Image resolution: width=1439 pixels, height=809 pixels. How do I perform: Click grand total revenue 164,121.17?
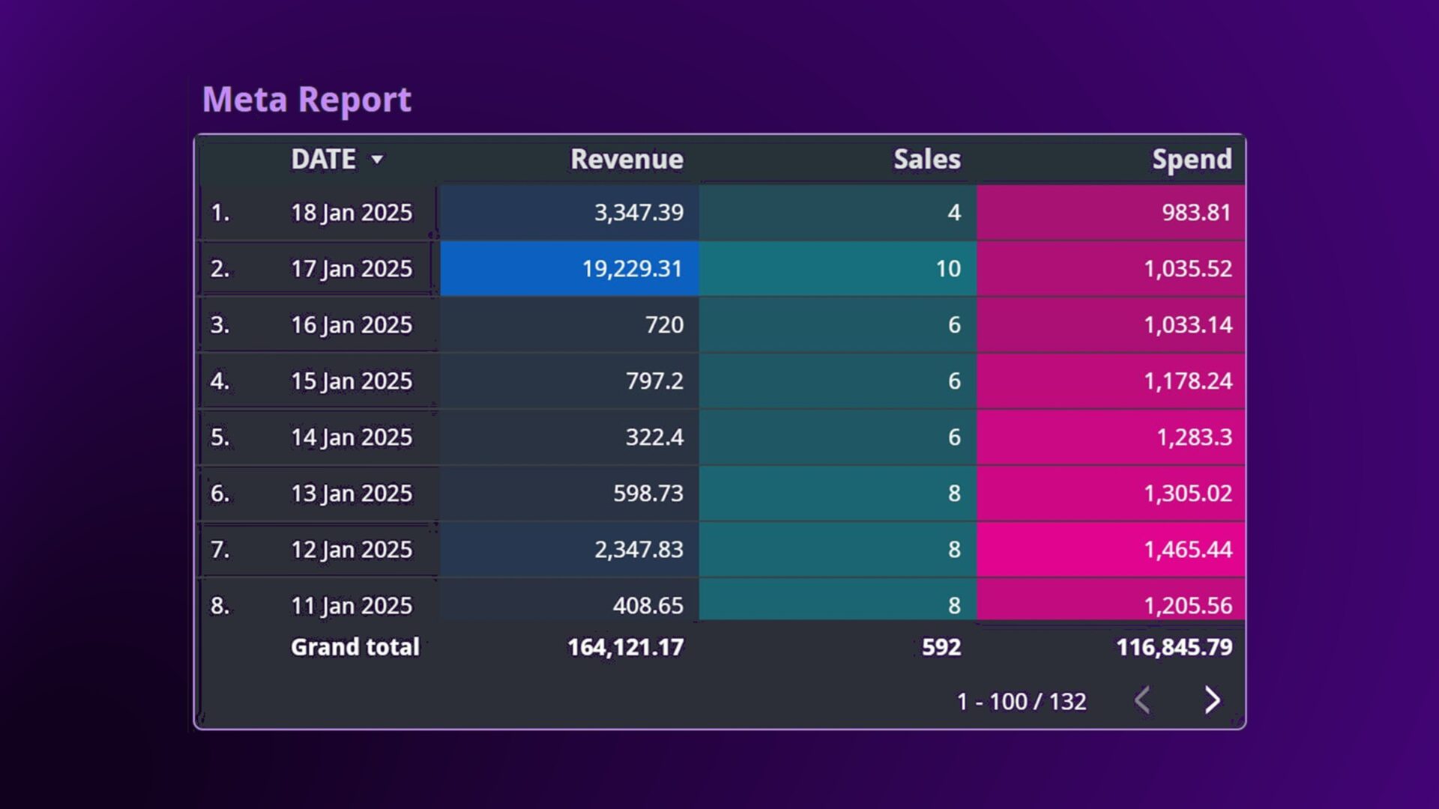[x=626, y=647]
